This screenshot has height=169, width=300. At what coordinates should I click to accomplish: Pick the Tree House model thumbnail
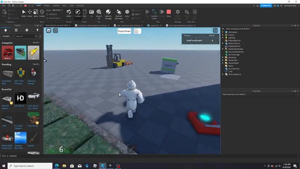33,118
